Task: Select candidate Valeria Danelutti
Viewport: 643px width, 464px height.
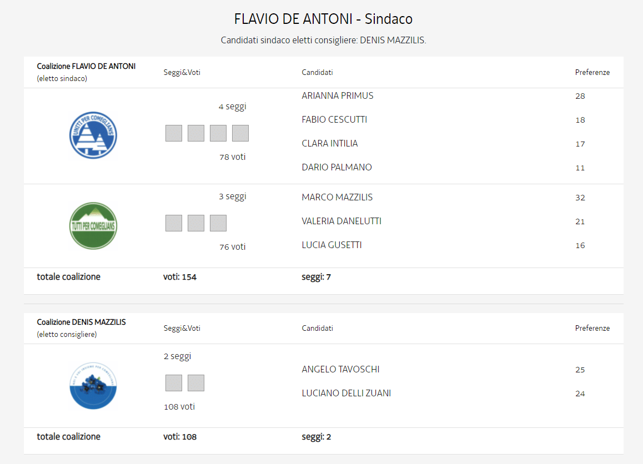Action: 341,221
